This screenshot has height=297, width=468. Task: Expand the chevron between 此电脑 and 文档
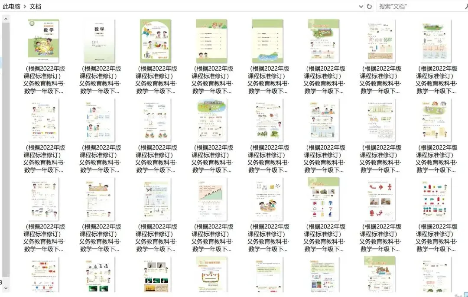[x=25, y=7]
